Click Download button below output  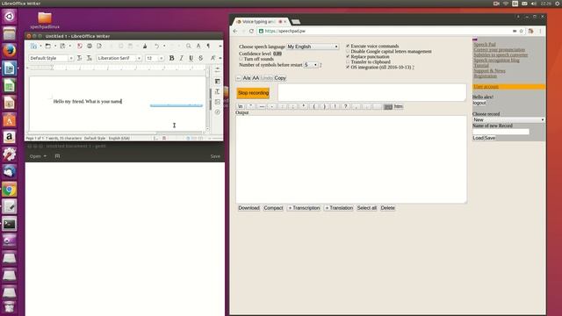(249, 208)
